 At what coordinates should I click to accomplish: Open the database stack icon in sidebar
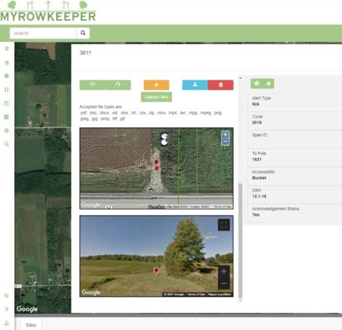[x=7, y=63]
